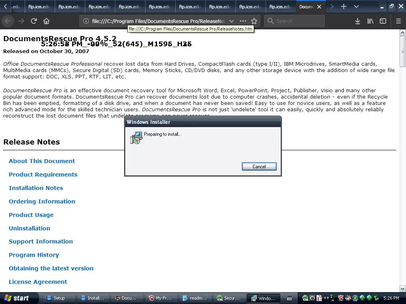List all tabs with the chevron dropdown
Screen dimensions: 406x304
(x=356, y=6)
